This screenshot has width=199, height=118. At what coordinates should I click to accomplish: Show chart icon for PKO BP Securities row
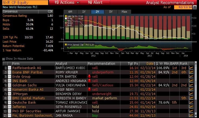[x=191, y=111]
